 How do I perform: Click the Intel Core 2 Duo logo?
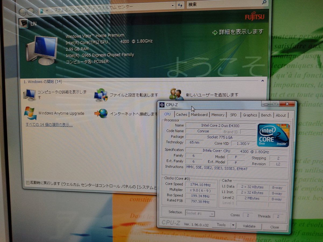point(273,135)
